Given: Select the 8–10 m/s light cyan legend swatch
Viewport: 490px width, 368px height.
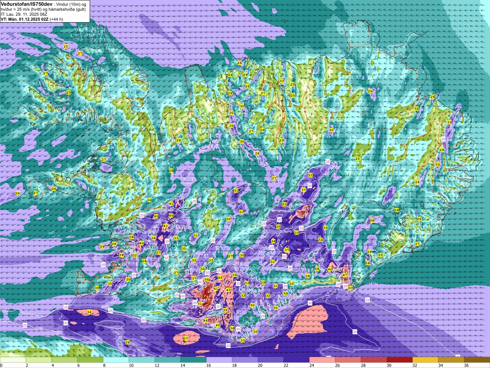Looking at the screenshot, I should point(116,360).
